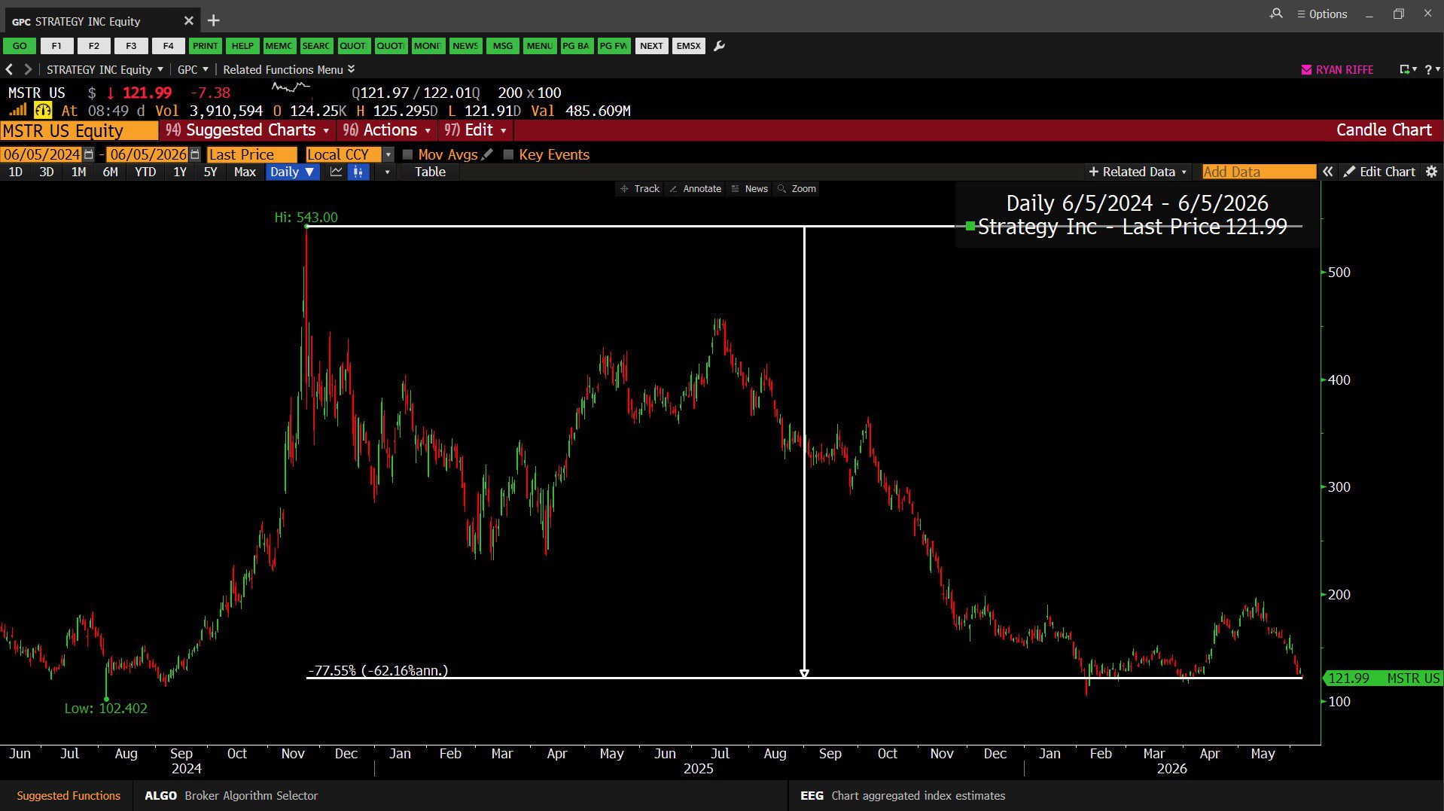
Task: Open the export window icon menu
Action: (1408, 69)
